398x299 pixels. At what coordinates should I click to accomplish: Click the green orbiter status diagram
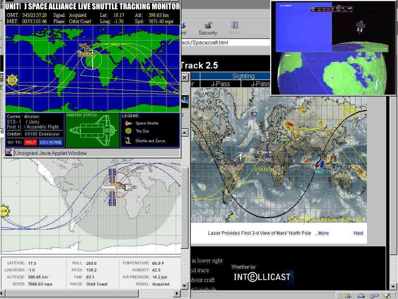point(93,130)
